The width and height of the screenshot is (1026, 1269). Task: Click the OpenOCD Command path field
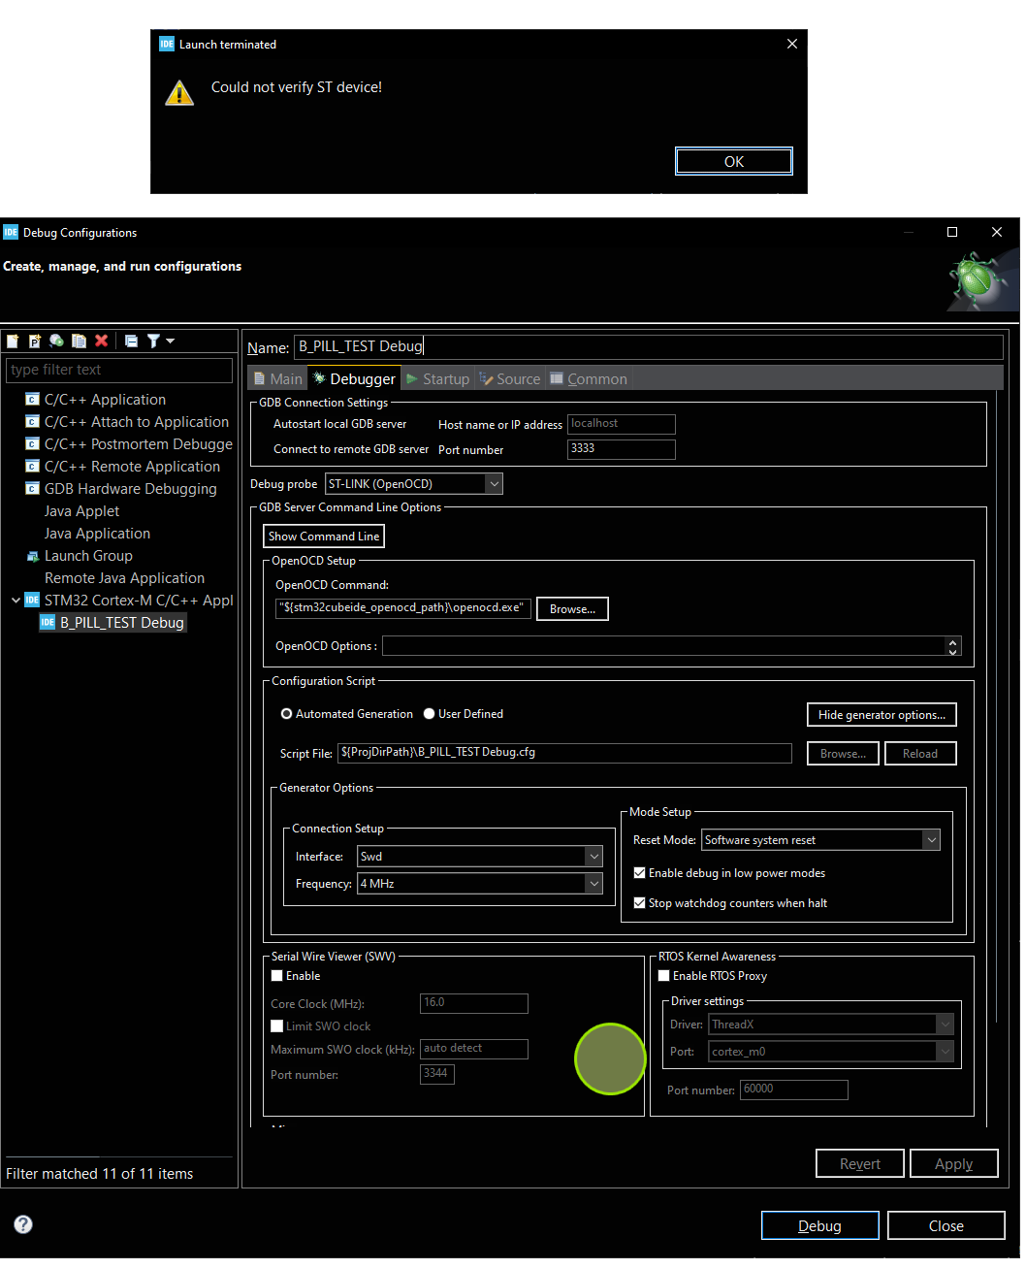pos(403,608)
